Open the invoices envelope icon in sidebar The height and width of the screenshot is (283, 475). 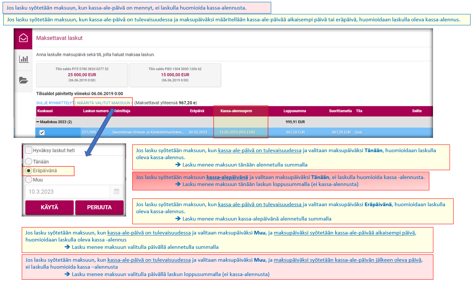pos(24,38)
